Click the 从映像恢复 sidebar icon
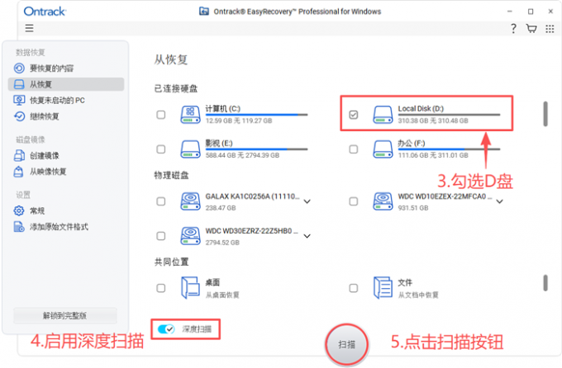Image resolution: width=562 pixels, height=368 pixels. pyautogui.click(x=18, y=172)
